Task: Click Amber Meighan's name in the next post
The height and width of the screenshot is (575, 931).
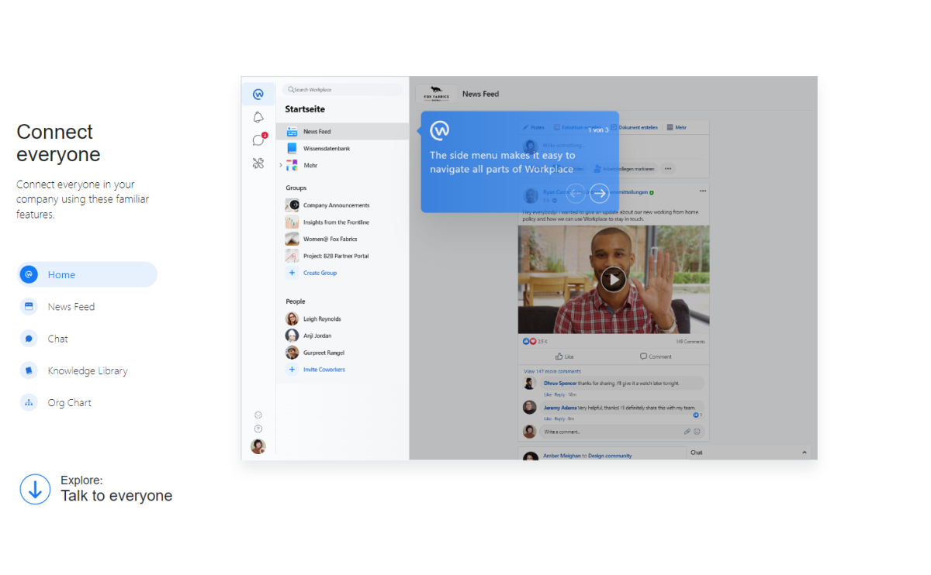Action: click(561, 456)
